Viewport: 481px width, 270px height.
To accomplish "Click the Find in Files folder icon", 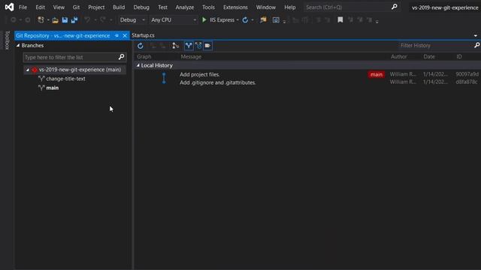I will click(x=263, y=20).
